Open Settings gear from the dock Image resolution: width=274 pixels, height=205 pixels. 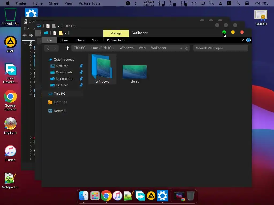tap(162, 196)
